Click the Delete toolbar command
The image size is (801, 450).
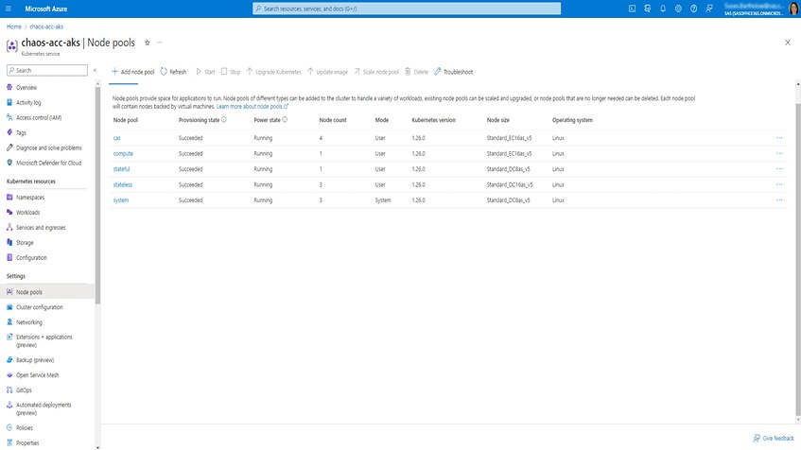(x=416, y=72)
